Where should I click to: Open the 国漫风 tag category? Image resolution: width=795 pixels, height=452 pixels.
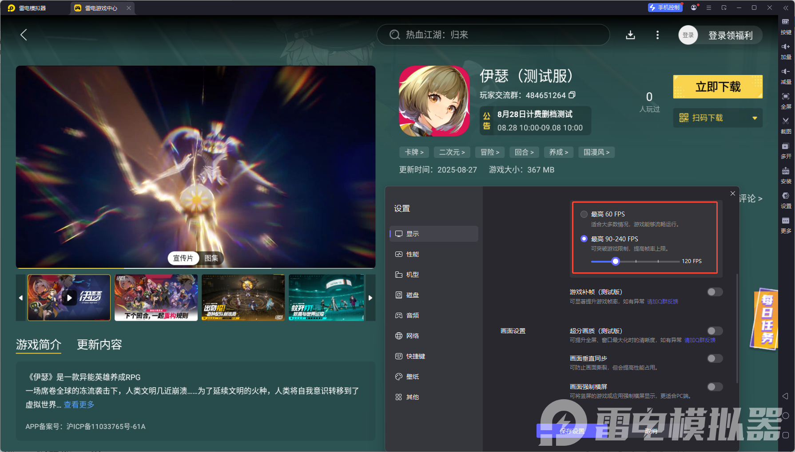tap(596, 152)
